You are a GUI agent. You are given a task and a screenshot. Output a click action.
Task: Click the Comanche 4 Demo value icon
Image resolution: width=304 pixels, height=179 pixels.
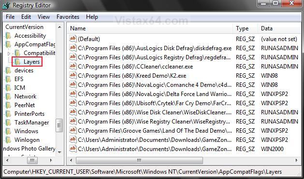pyautogui.click(x=73, y=84)
